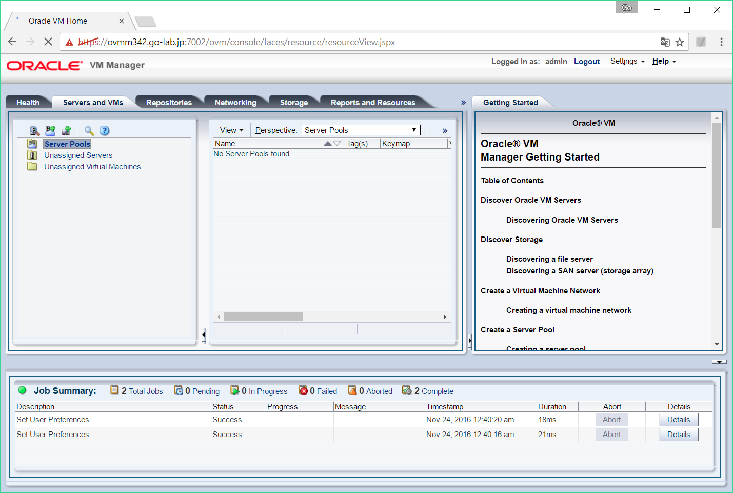Screen dimensions: 733x493
Task: Click the Pending jobs clock icon
Action: 179,390
